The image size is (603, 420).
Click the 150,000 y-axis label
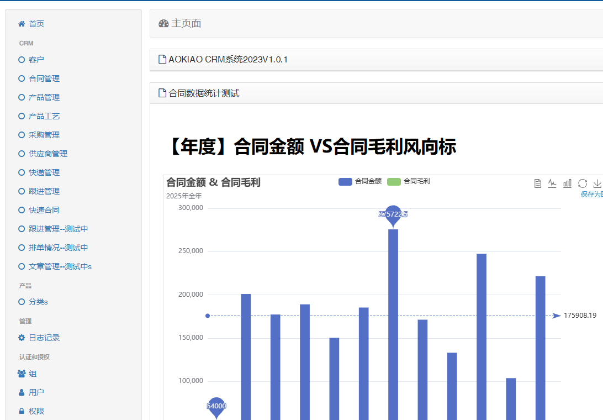click(x=191, y=338)
